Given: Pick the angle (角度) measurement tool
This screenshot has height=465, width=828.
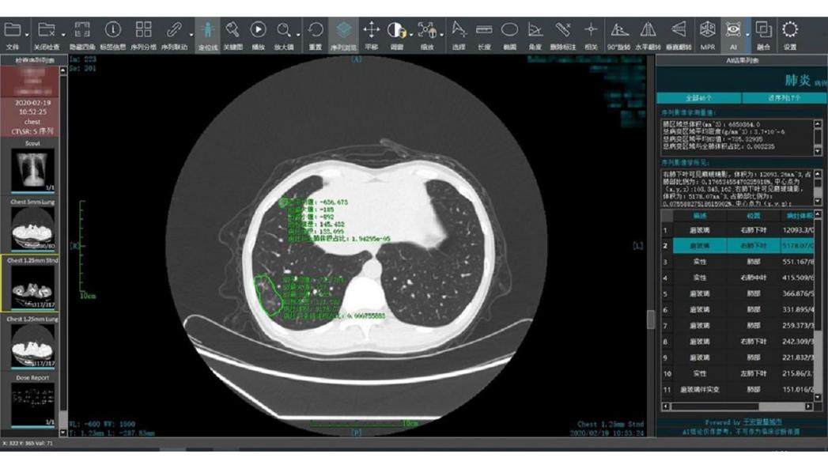Looking at the screenshot, I should (535, 30).
